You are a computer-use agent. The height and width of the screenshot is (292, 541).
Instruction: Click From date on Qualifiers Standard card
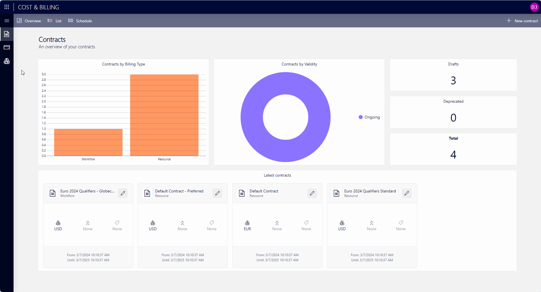coord(372,255)
